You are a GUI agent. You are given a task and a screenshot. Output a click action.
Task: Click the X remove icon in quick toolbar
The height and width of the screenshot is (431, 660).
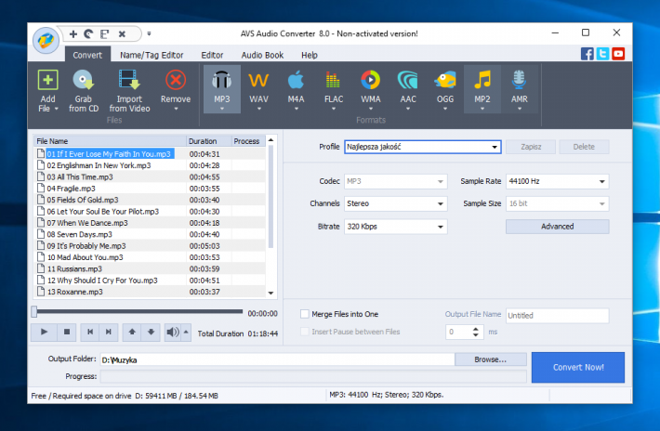point(122,34)
